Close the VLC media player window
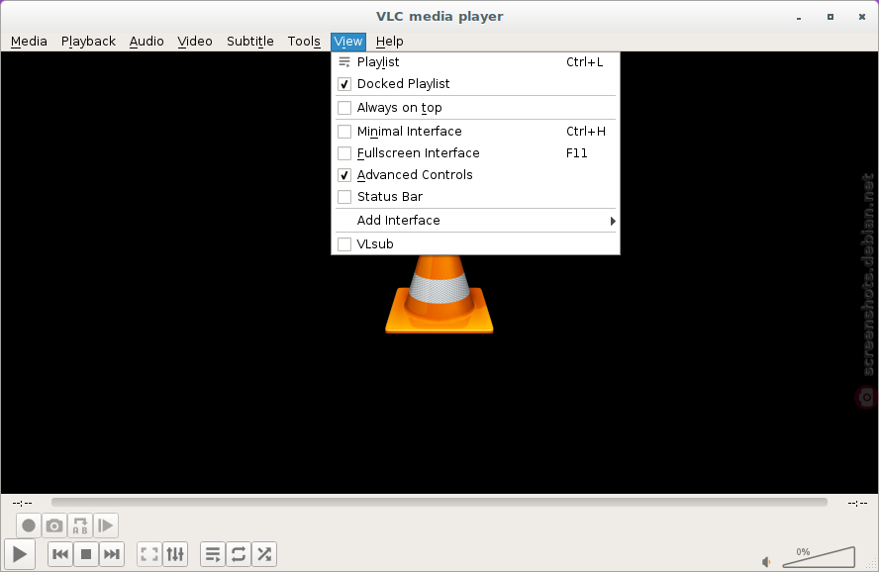879x572 pixels. (862, 17)
